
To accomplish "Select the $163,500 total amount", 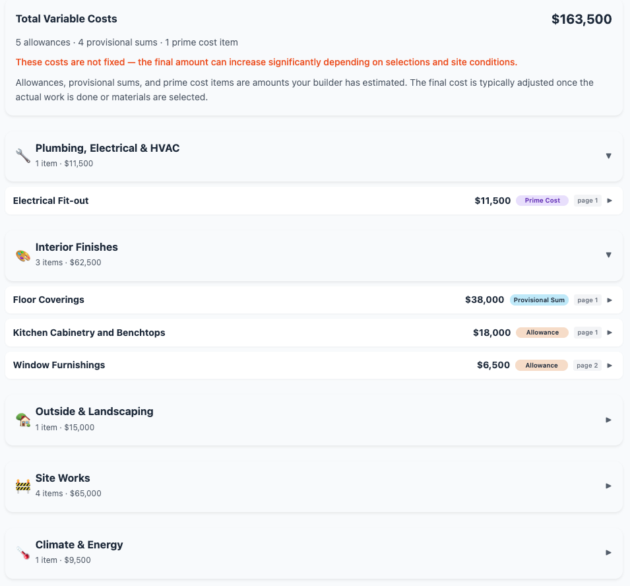I will (581, 19).
